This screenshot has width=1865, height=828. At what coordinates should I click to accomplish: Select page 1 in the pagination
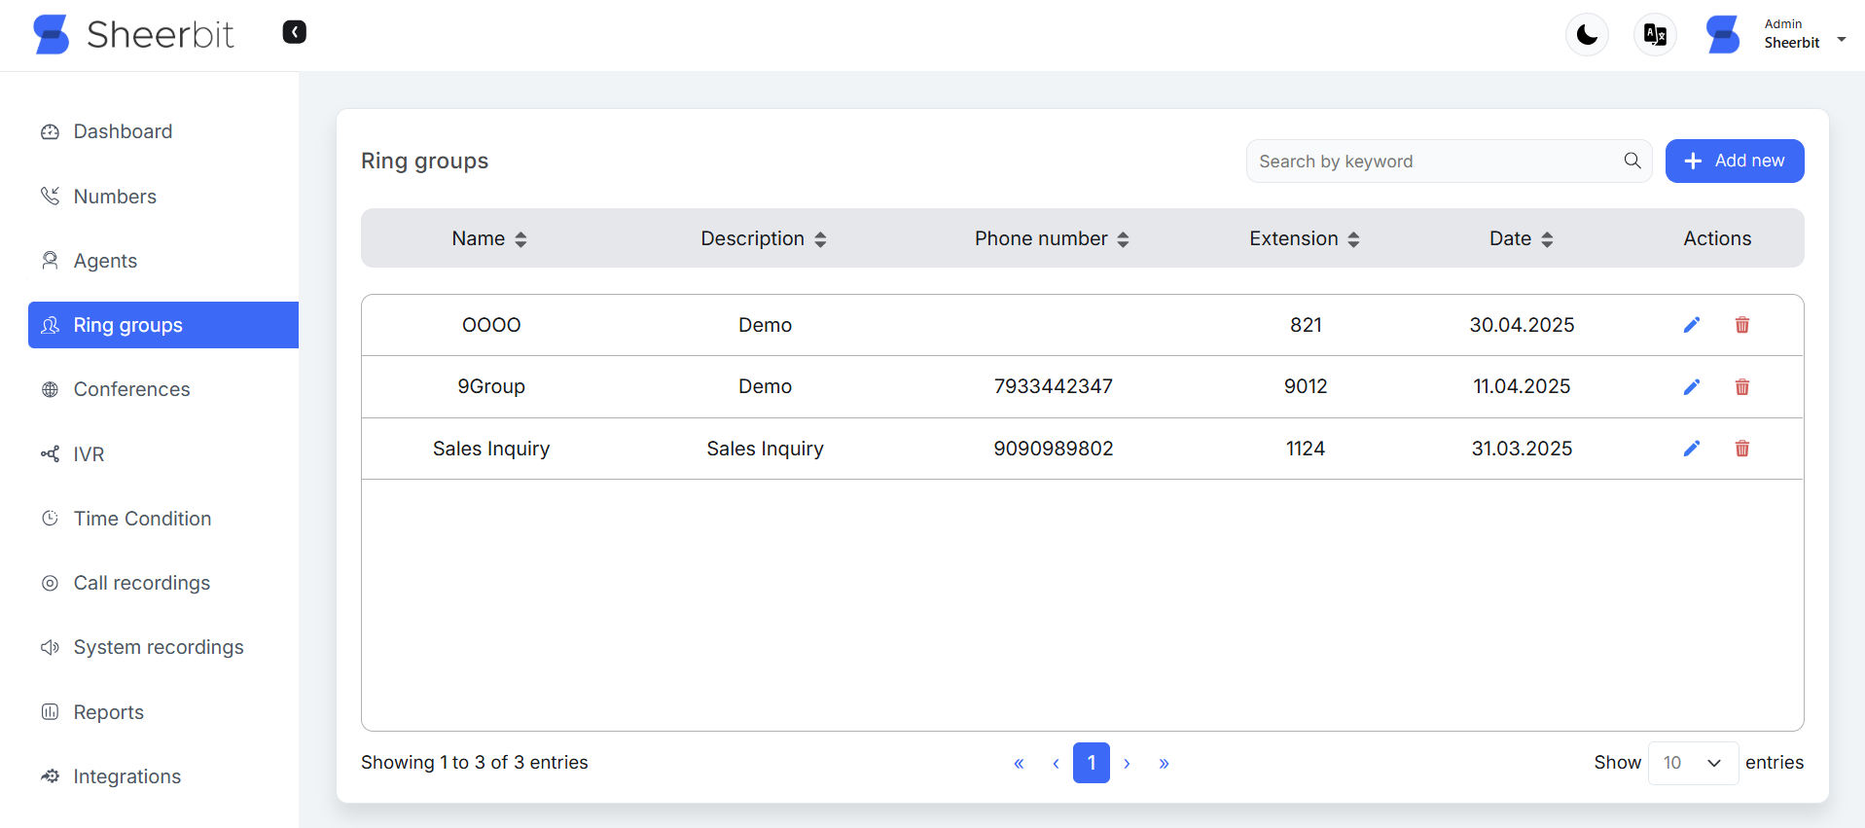pyautogui.click(x=1091, y=763)
